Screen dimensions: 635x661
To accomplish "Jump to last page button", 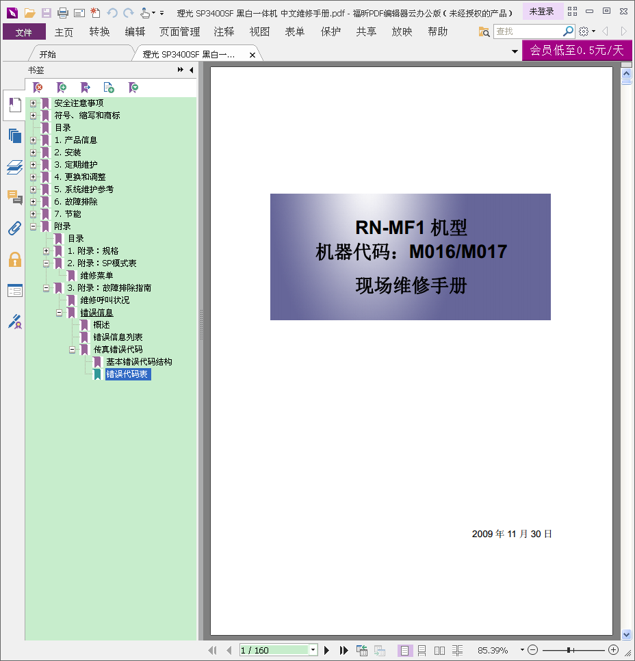I will tap(344, 650).
